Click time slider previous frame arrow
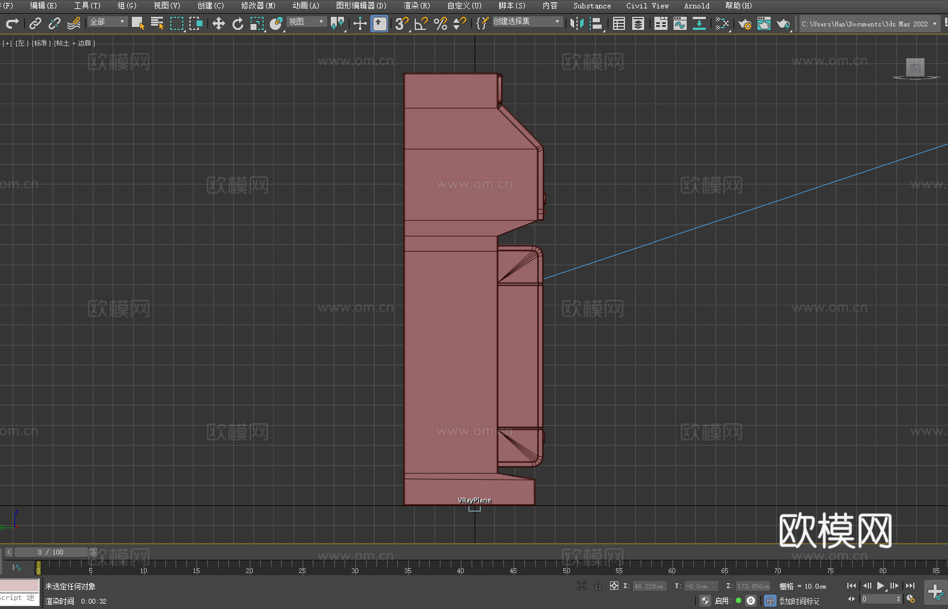 click(8, 552)
